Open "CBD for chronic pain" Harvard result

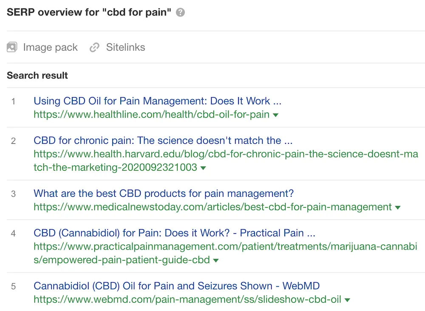coord(163,140)
